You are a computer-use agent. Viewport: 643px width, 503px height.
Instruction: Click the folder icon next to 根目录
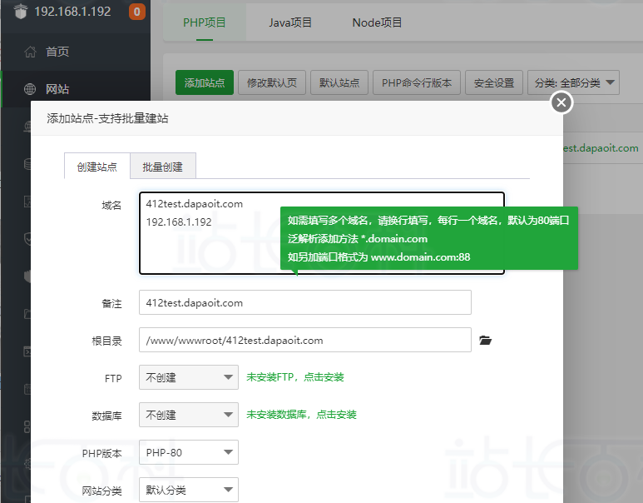[486, 340]
